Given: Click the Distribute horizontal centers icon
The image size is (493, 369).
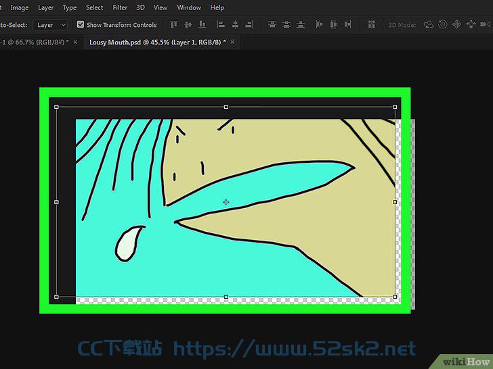Looking at the screenshot, I should tap(333, 24).
